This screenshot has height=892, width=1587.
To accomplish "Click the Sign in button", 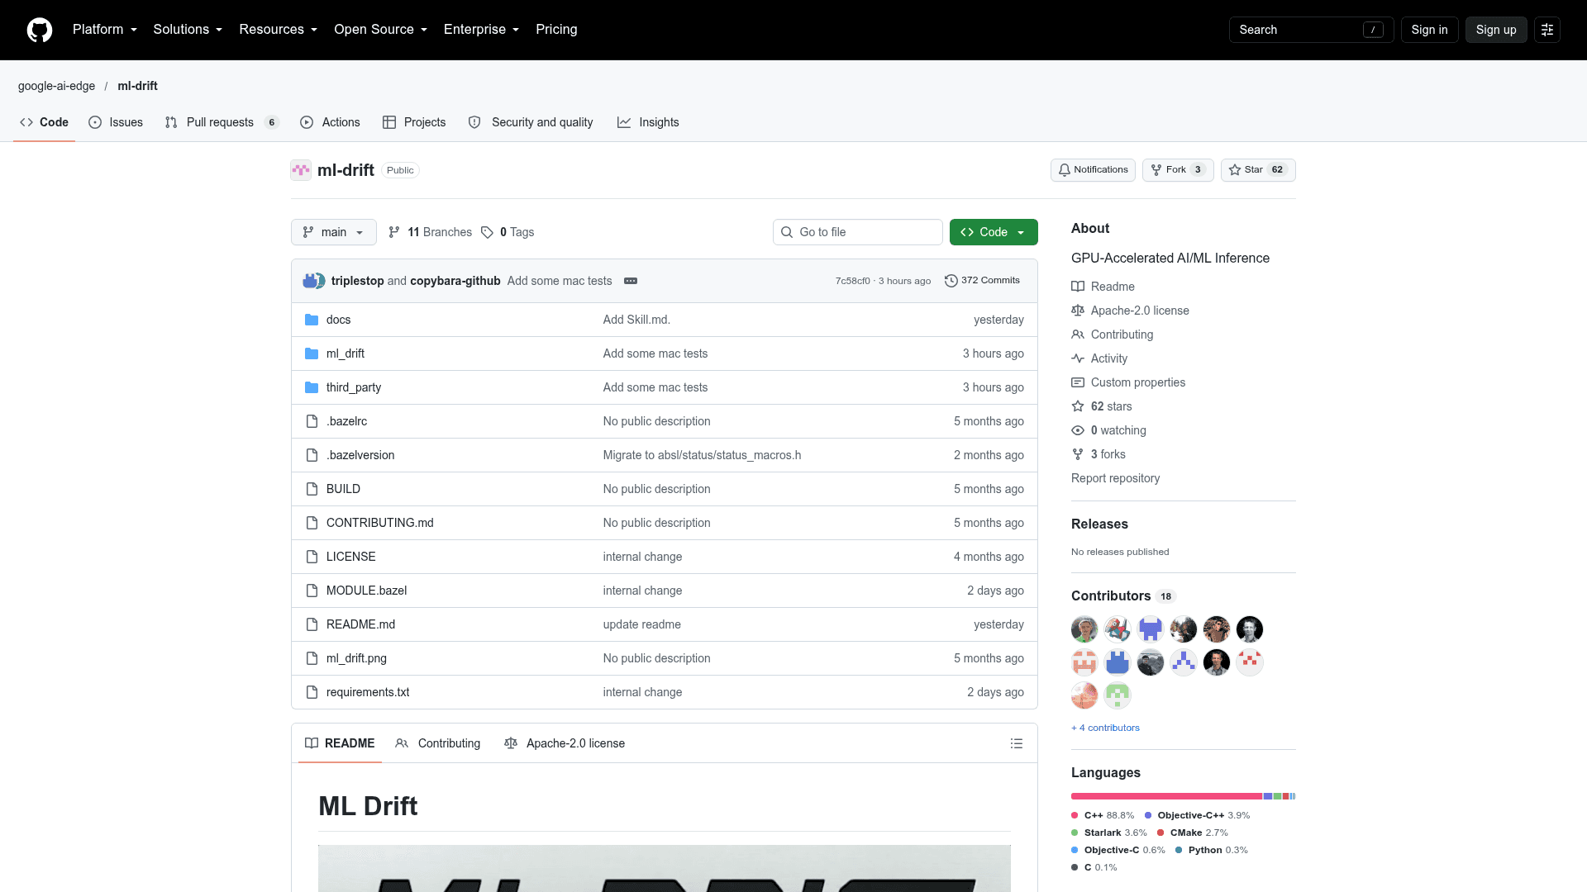I will (x=1429, y=30).
